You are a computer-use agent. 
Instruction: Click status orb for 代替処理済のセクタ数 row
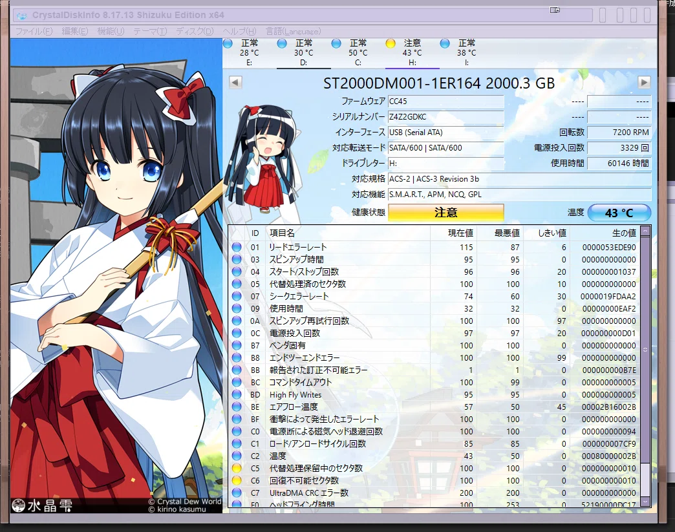tap(237, 284)
